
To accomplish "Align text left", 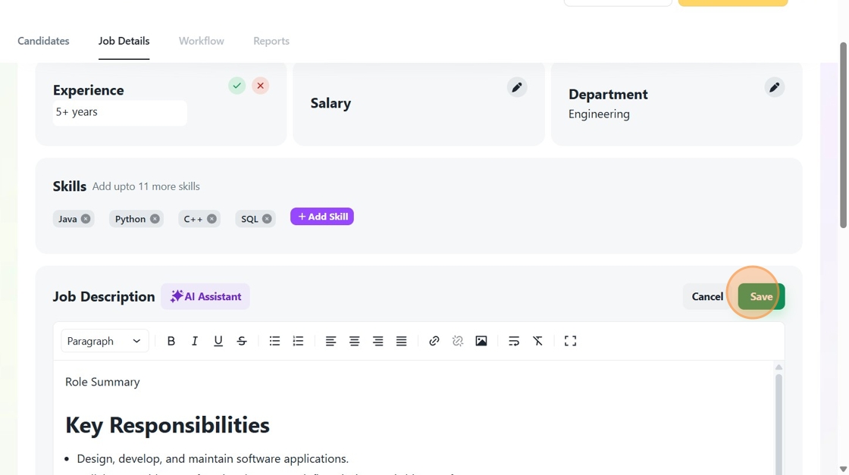I will pyautogui.click(x=331, y=341).
